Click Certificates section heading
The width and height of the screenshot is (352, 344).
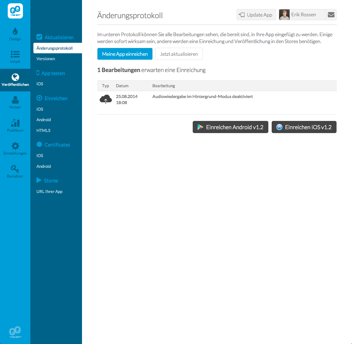(57, 145)
